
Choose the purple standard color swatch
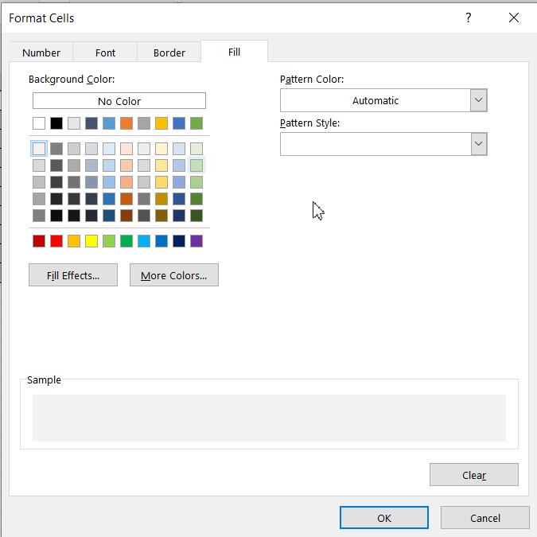click(x=197, y=241)
